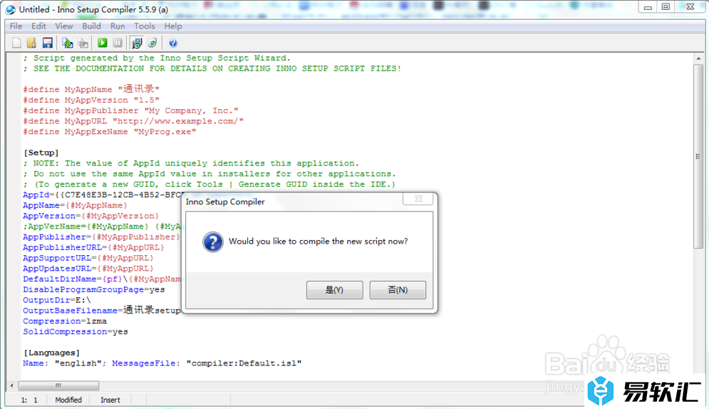Click the Do not use the same AppId comment line

[209, 174]
